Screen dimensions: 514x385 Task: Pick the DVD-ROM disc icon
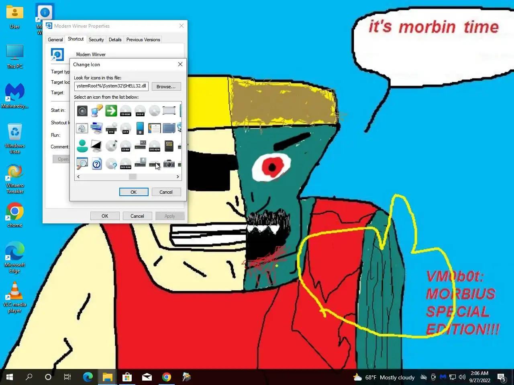tap(155, 146)
